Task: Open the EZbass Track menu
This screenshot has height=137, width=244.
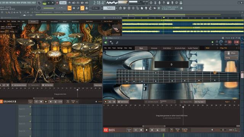Action: click(114, 48)
